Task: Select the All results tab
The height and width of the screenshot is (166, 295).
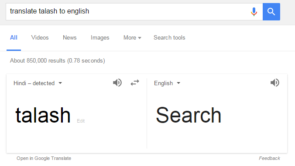Action: click(14, 38)
